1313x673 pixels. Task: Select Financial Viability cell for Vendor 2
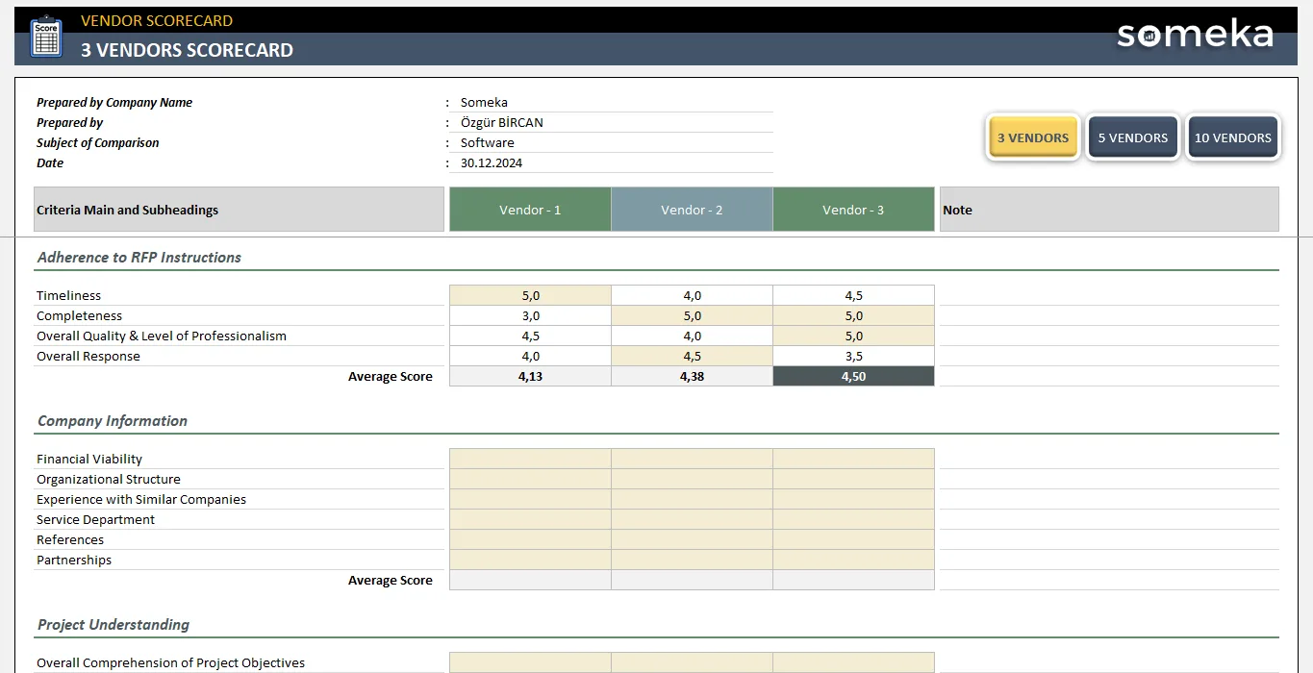[x=692, y=459]
